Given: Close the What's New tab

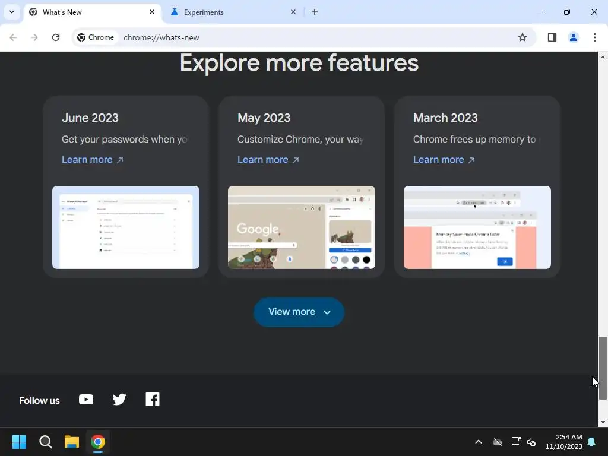Looking at the screenshot, I should pyautogui.click(x=152, y=12).
